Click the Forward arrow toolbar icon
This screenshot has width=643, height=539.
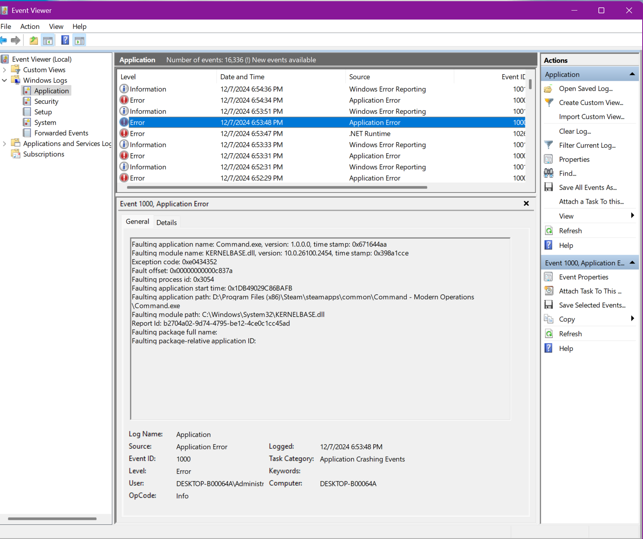click(16, 40)
